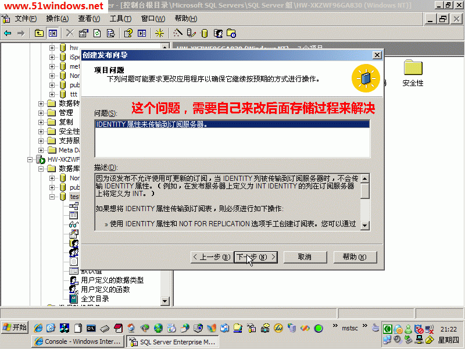Click the description box scrollbar down arrow

(x=364, y=225)
